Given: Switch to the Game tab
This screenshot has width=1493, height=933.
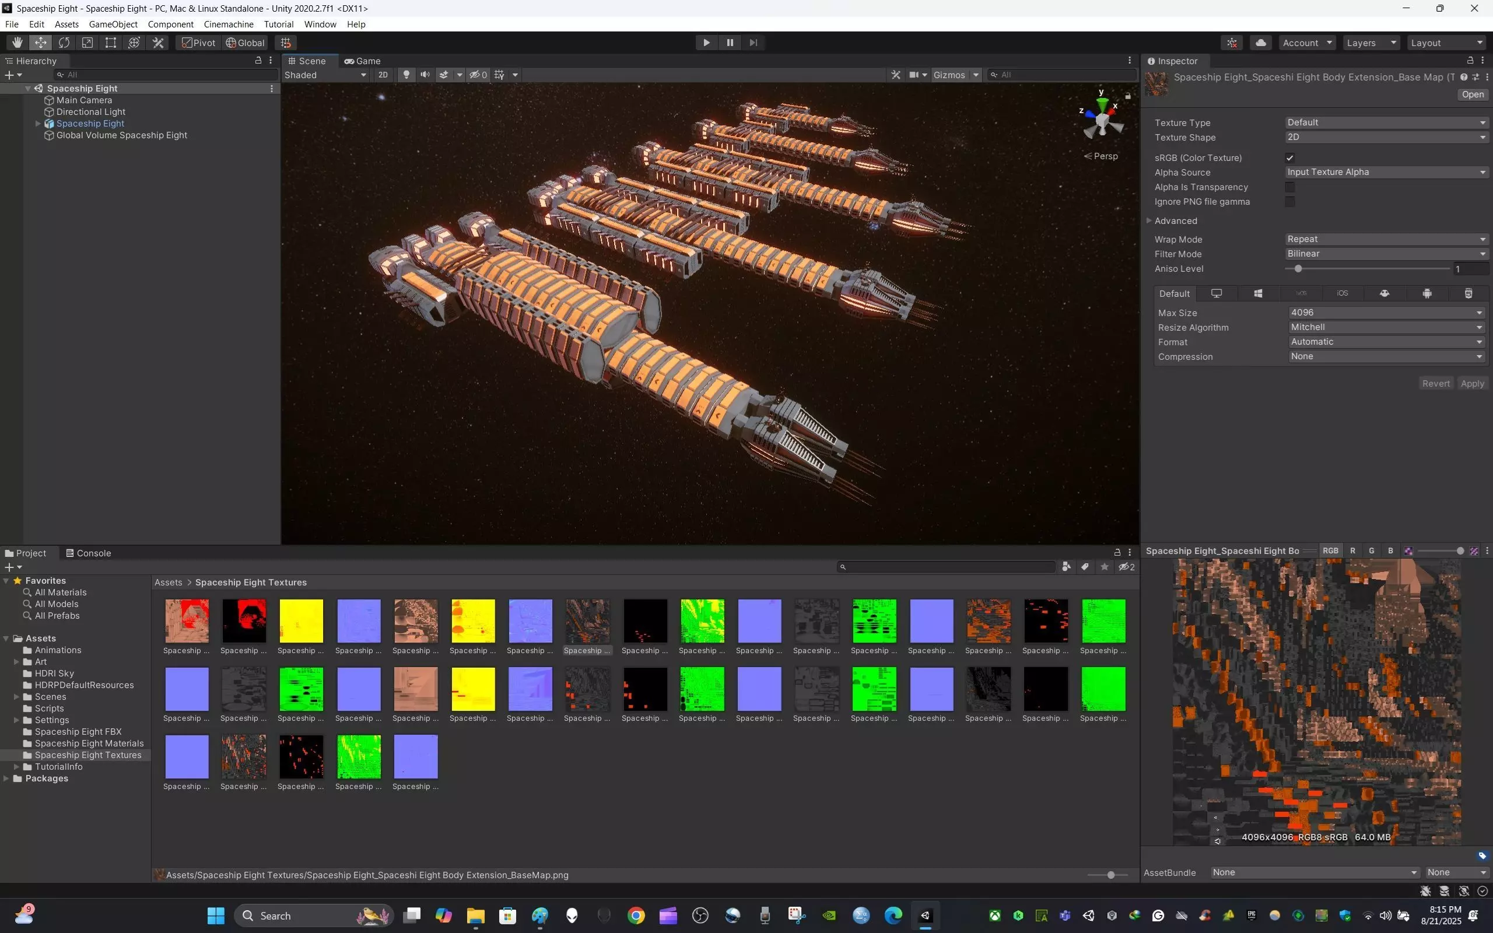Looking at the screenshot, I should click(362, 61).
